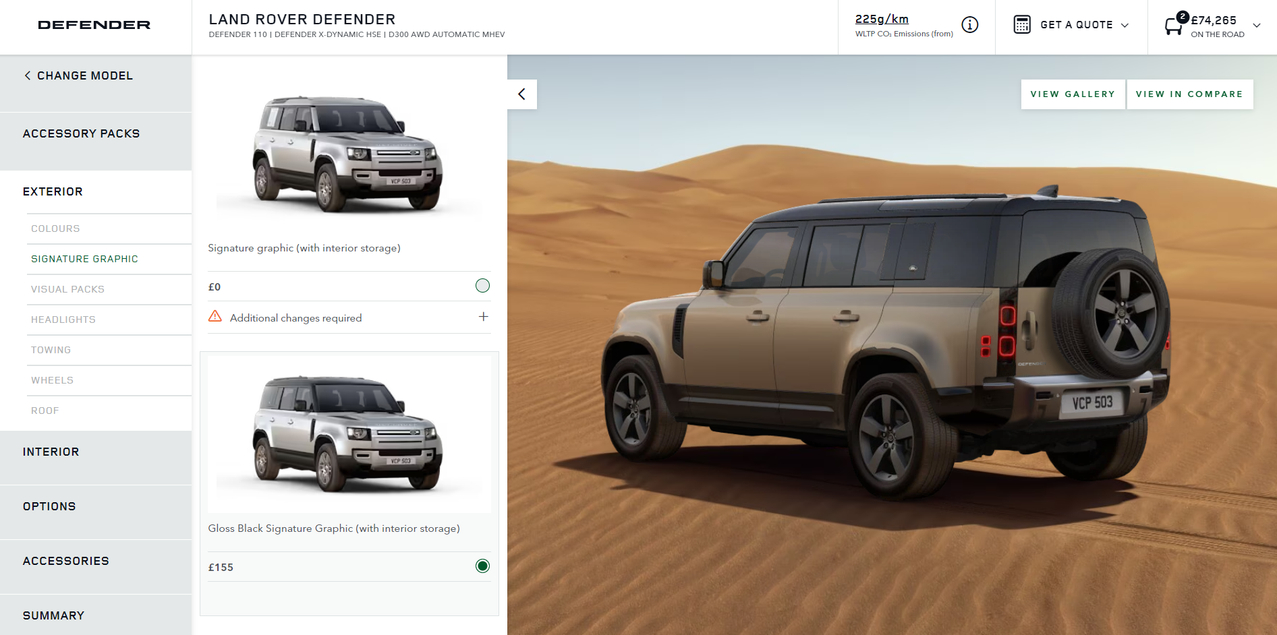The height and width of the screenshot is (635, 1277).
Task: Click the calculator quote icon
Action: tap(1022, 25)
